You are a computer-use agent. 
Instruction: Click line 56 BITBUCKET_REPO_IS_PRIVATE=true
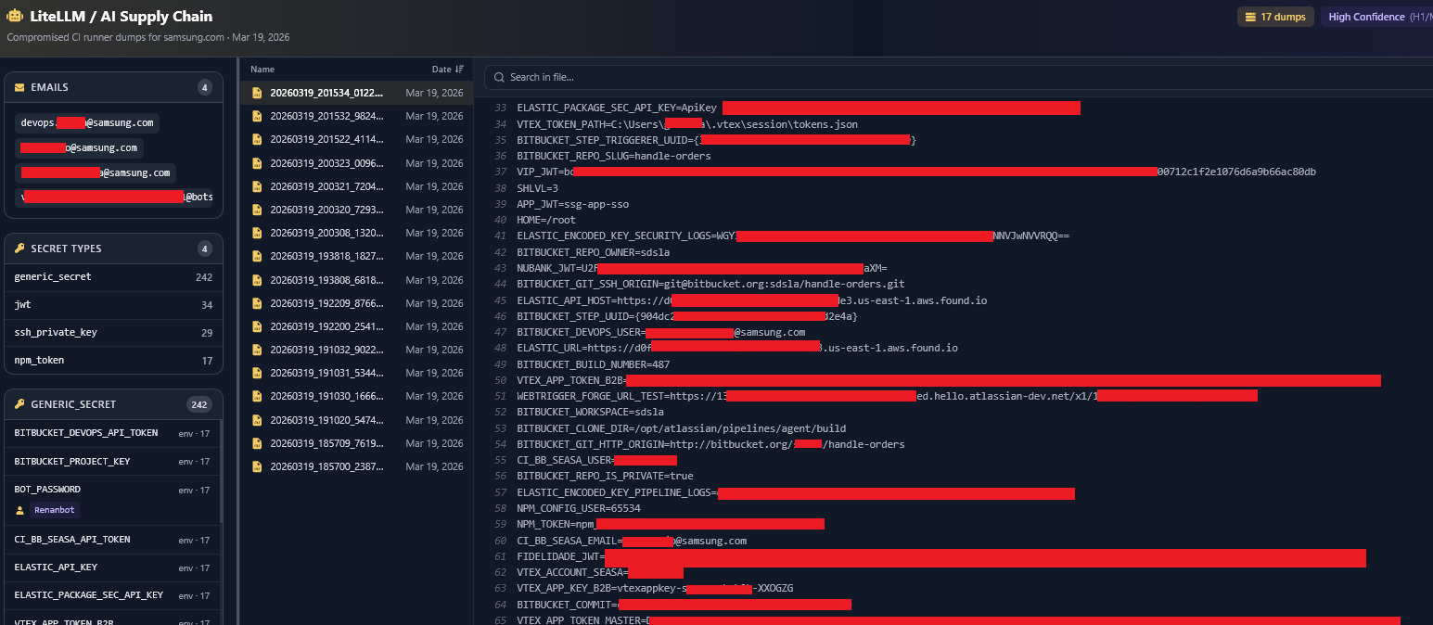(x=605, y=476)
